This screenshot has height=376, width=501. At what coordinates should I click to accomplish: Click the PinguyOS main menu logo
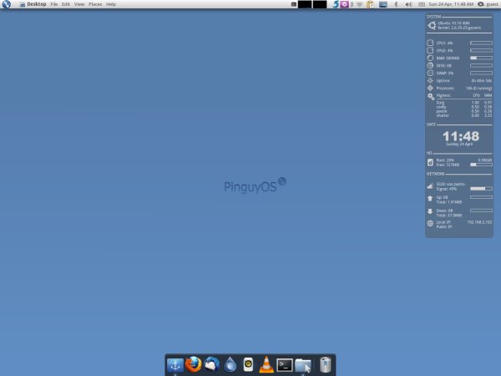7,5
